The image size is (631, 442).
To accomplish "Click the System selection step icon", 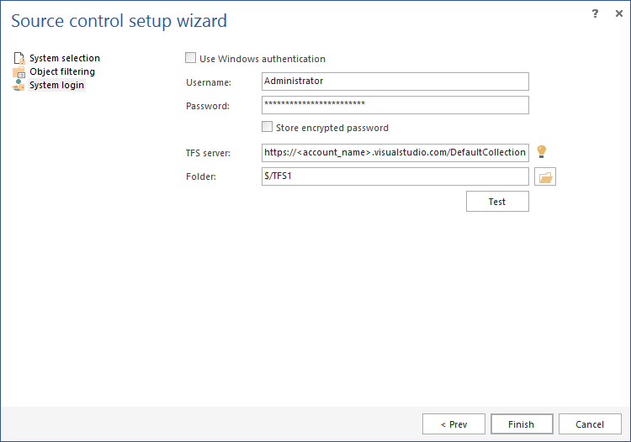I will [x=19, y=59].
